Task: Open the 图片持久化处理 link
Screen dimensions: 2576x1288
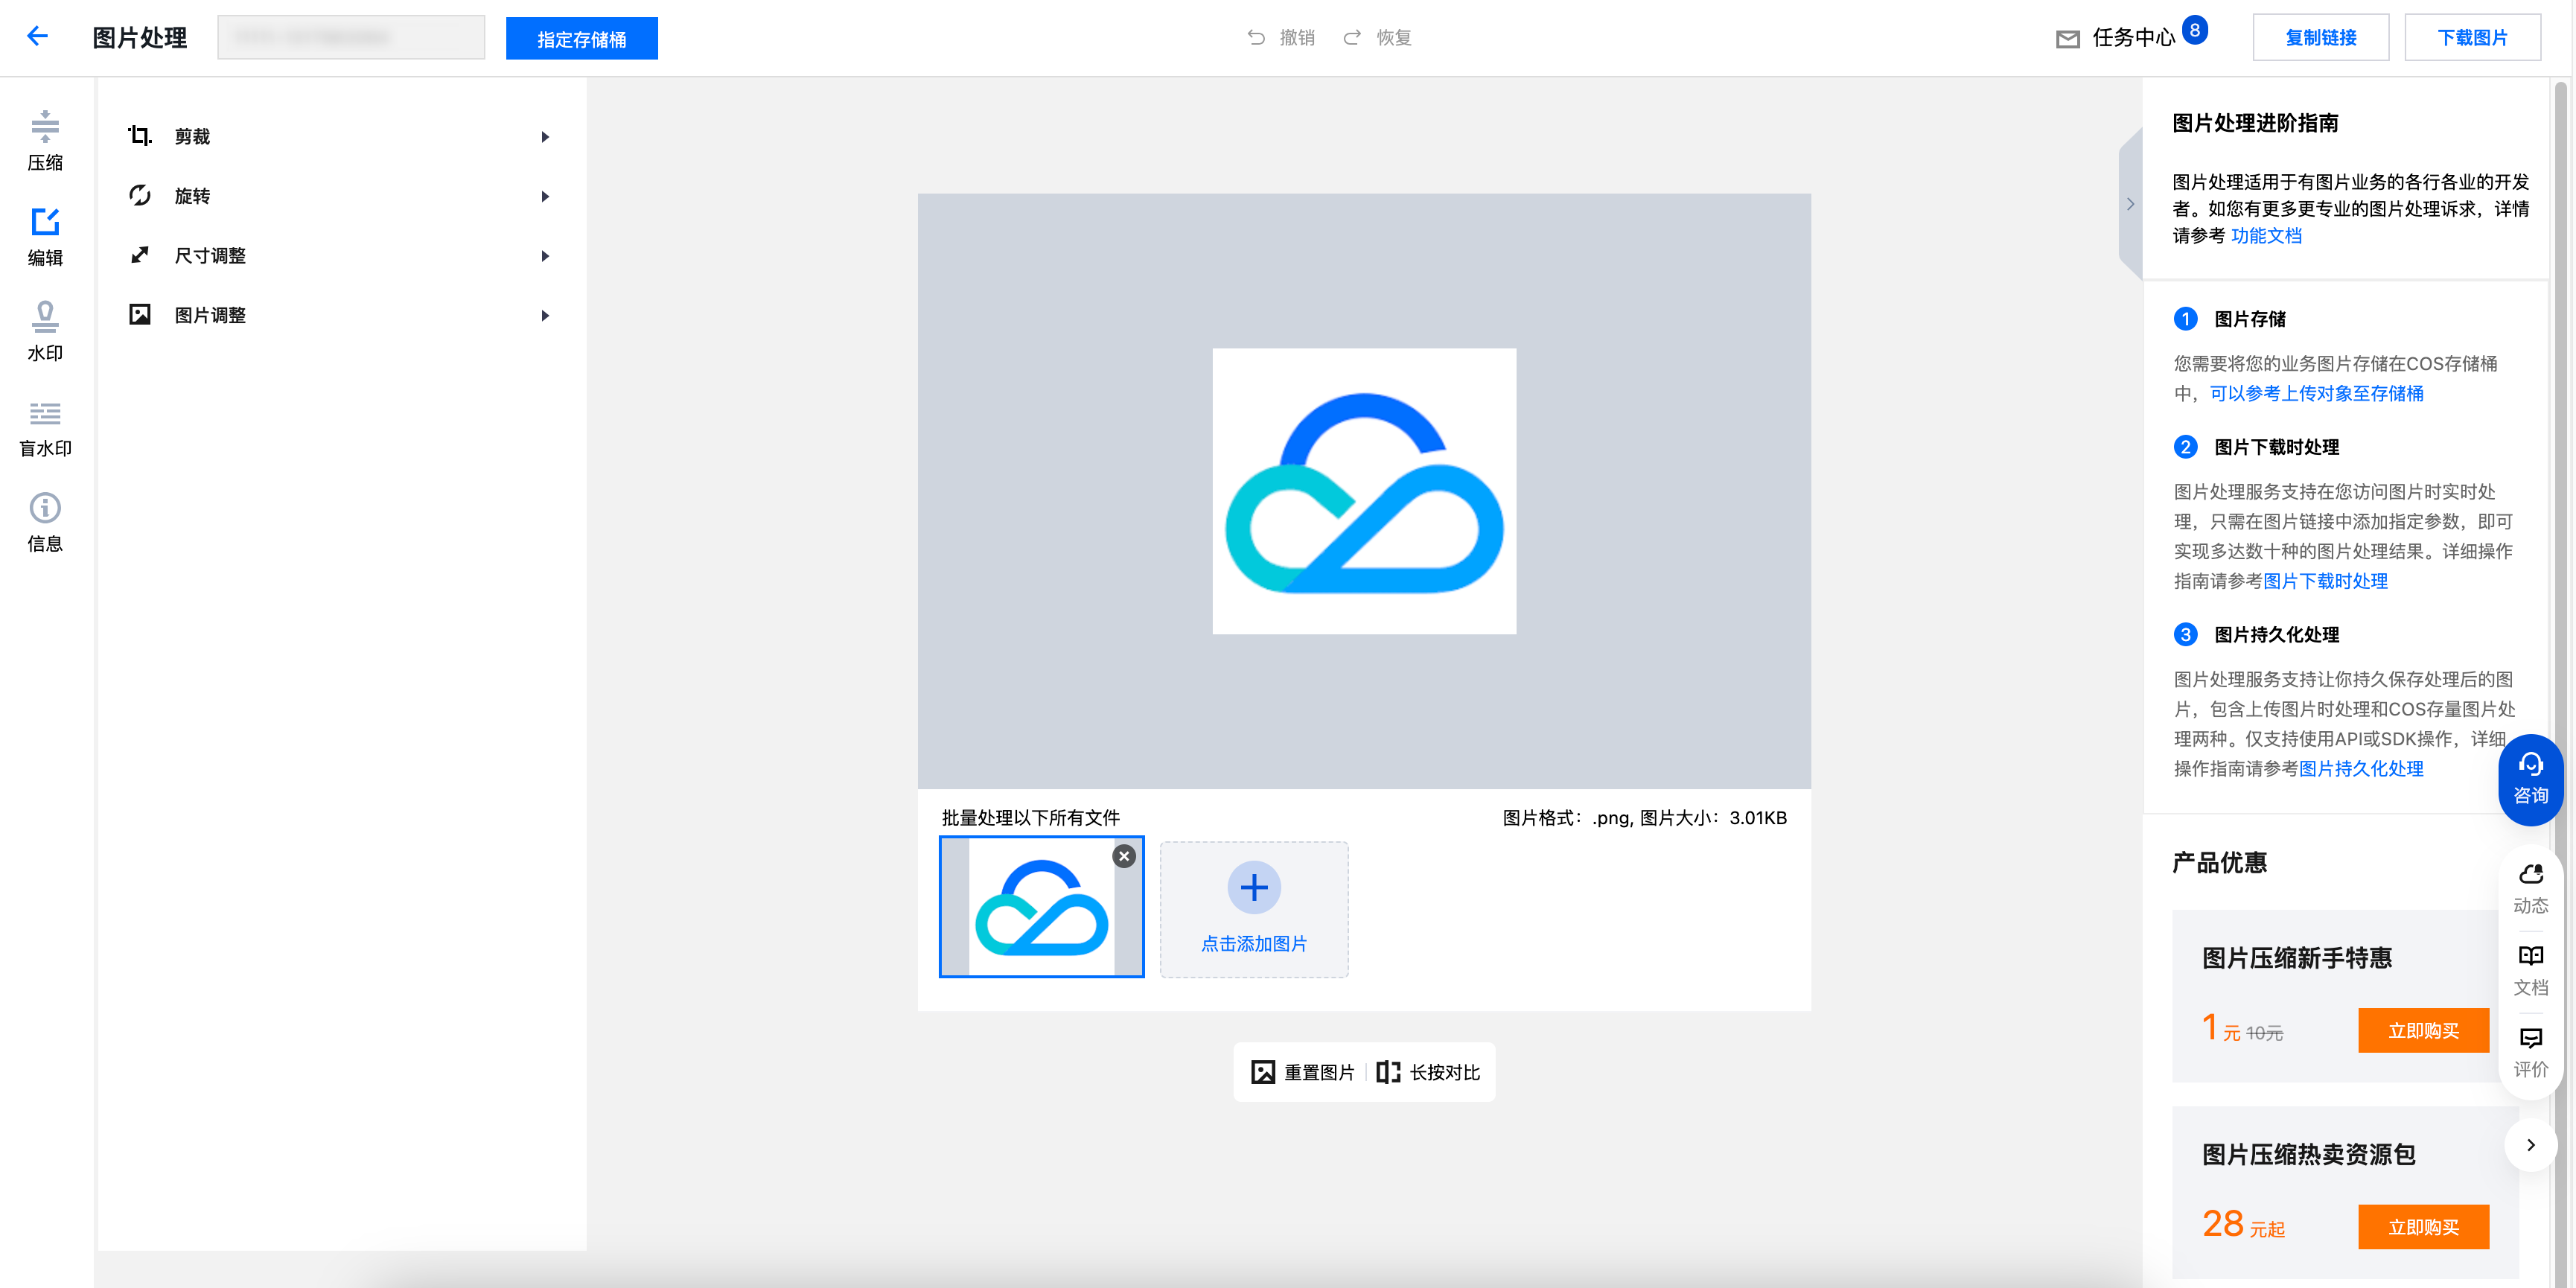Action: pyautogui.click(x=2362, y=768)
